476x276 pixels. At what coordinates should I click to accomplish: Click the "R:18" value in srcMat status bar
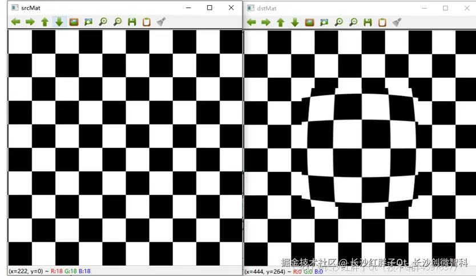tap(57, 271)
